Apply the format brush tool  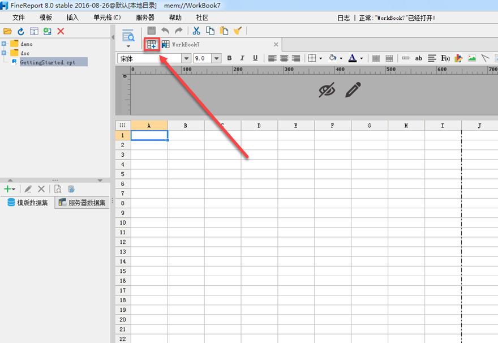[x=238, y=31]
